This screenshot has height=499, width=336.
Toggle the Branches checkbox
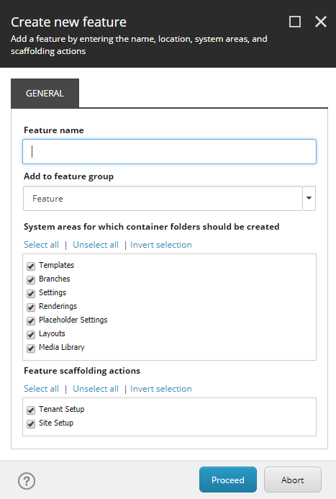[x=31, y=279]
